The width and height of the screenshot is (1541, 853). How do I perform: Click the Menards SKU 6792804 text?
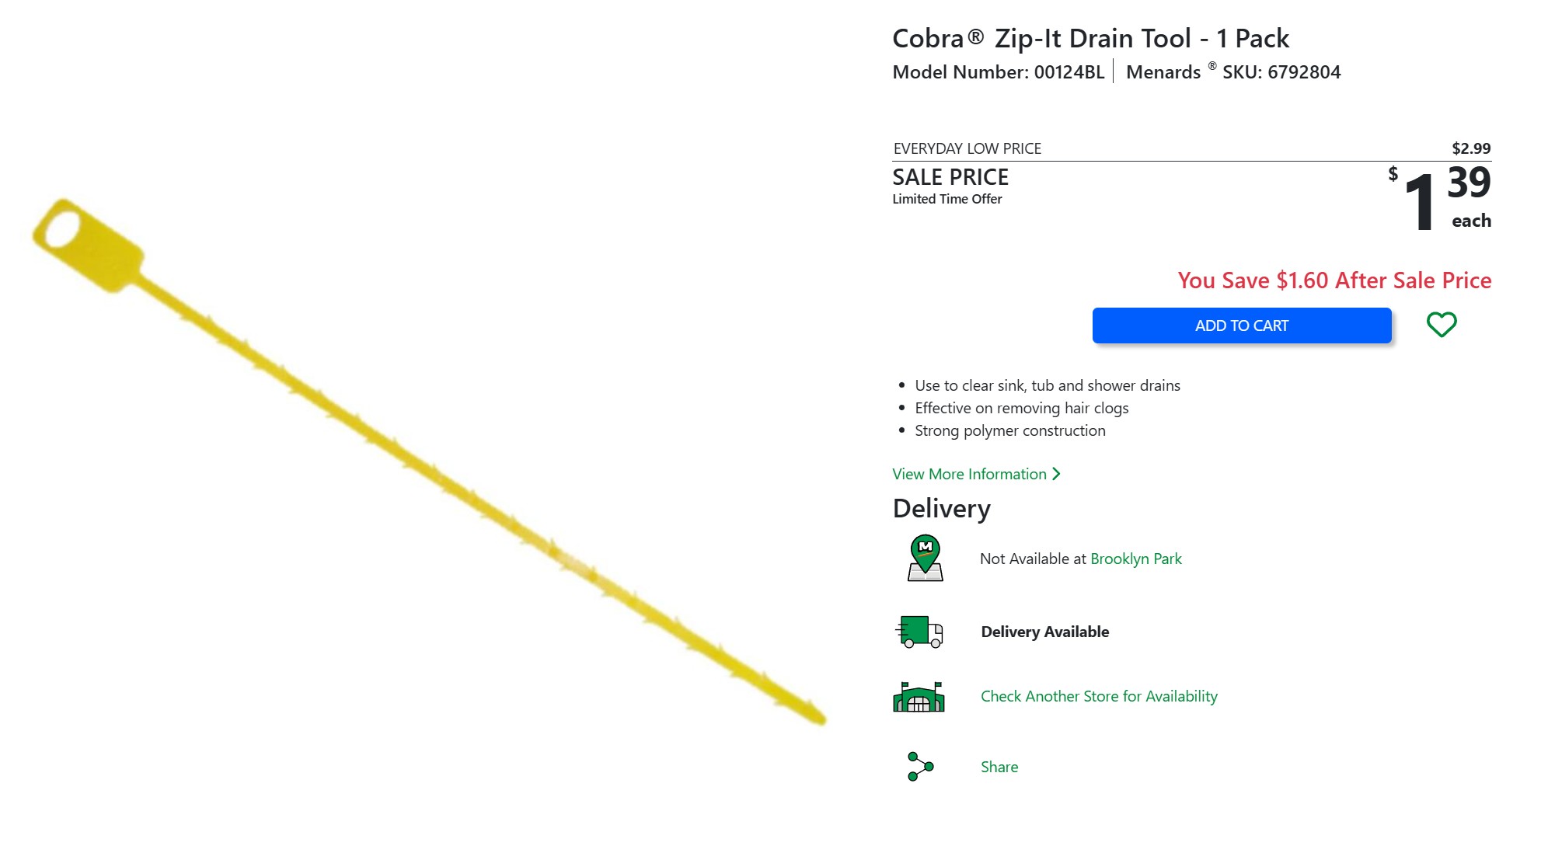point(1233,72)
